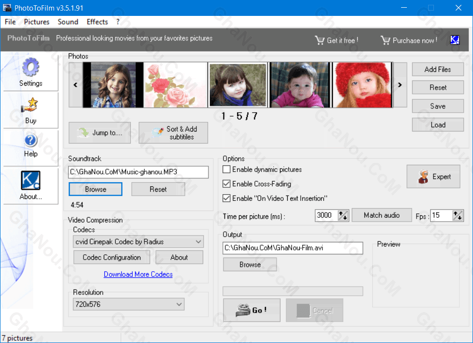Open the About logo icon in sidebar
This screenshot has width=473, height=343.
tap(30, 180)
